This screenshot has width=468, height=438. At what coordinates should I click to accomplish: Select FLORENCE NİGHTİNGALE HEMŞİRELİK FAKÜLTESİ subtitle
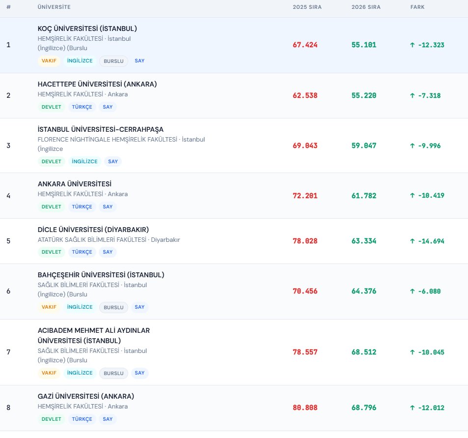click(x=107, y=140)
